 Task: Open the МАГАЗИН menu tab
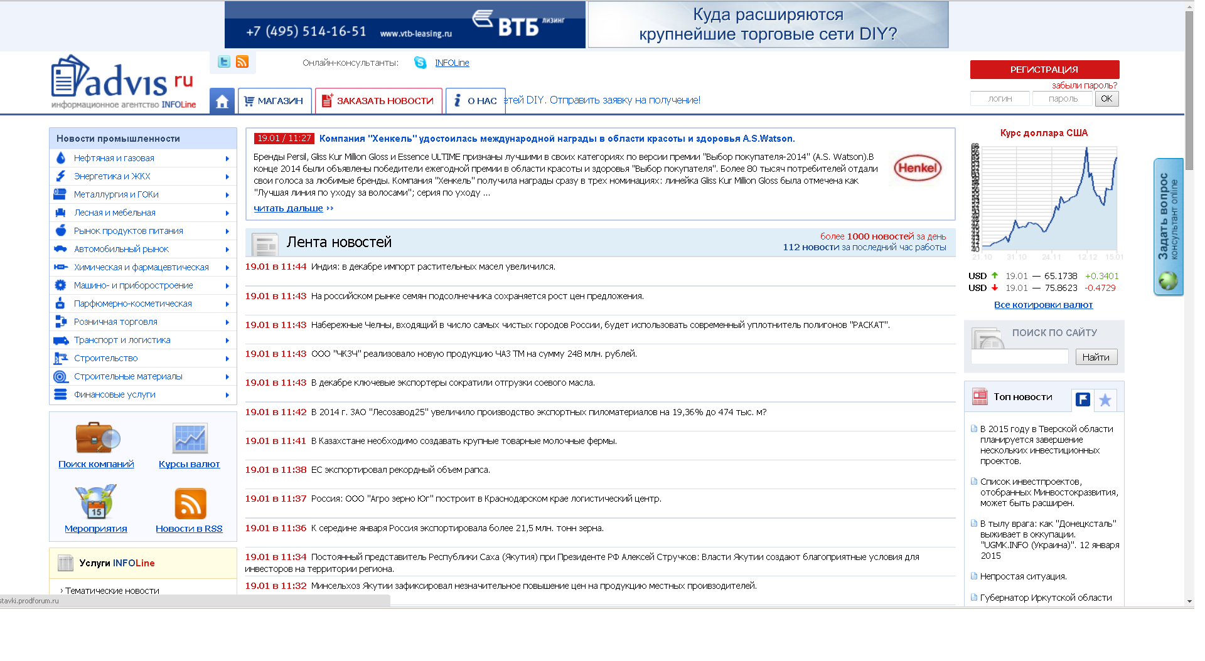274,101
